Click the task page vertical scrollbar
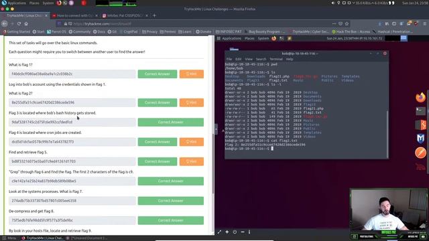 point(213,163)
